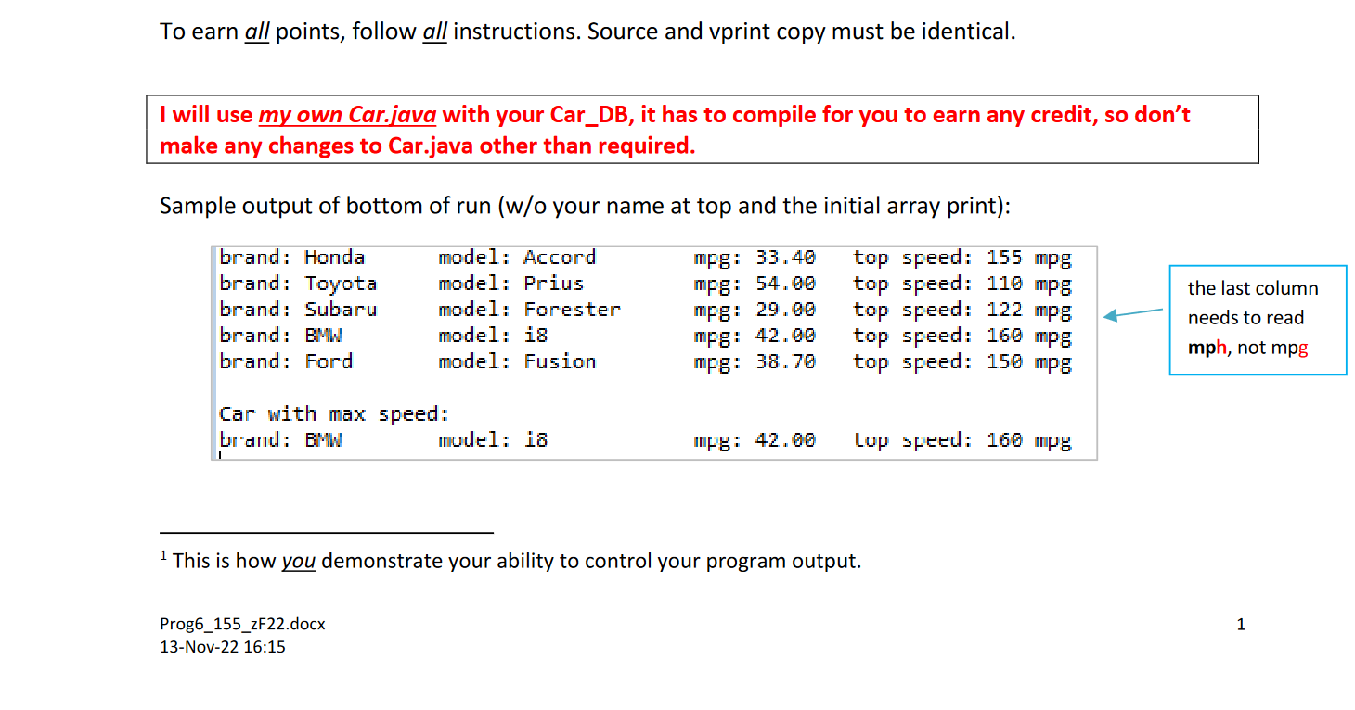Click the underlined word "you" in the footnote
The height and width of the screenshot is (710, 1355).
coord(298,561)
